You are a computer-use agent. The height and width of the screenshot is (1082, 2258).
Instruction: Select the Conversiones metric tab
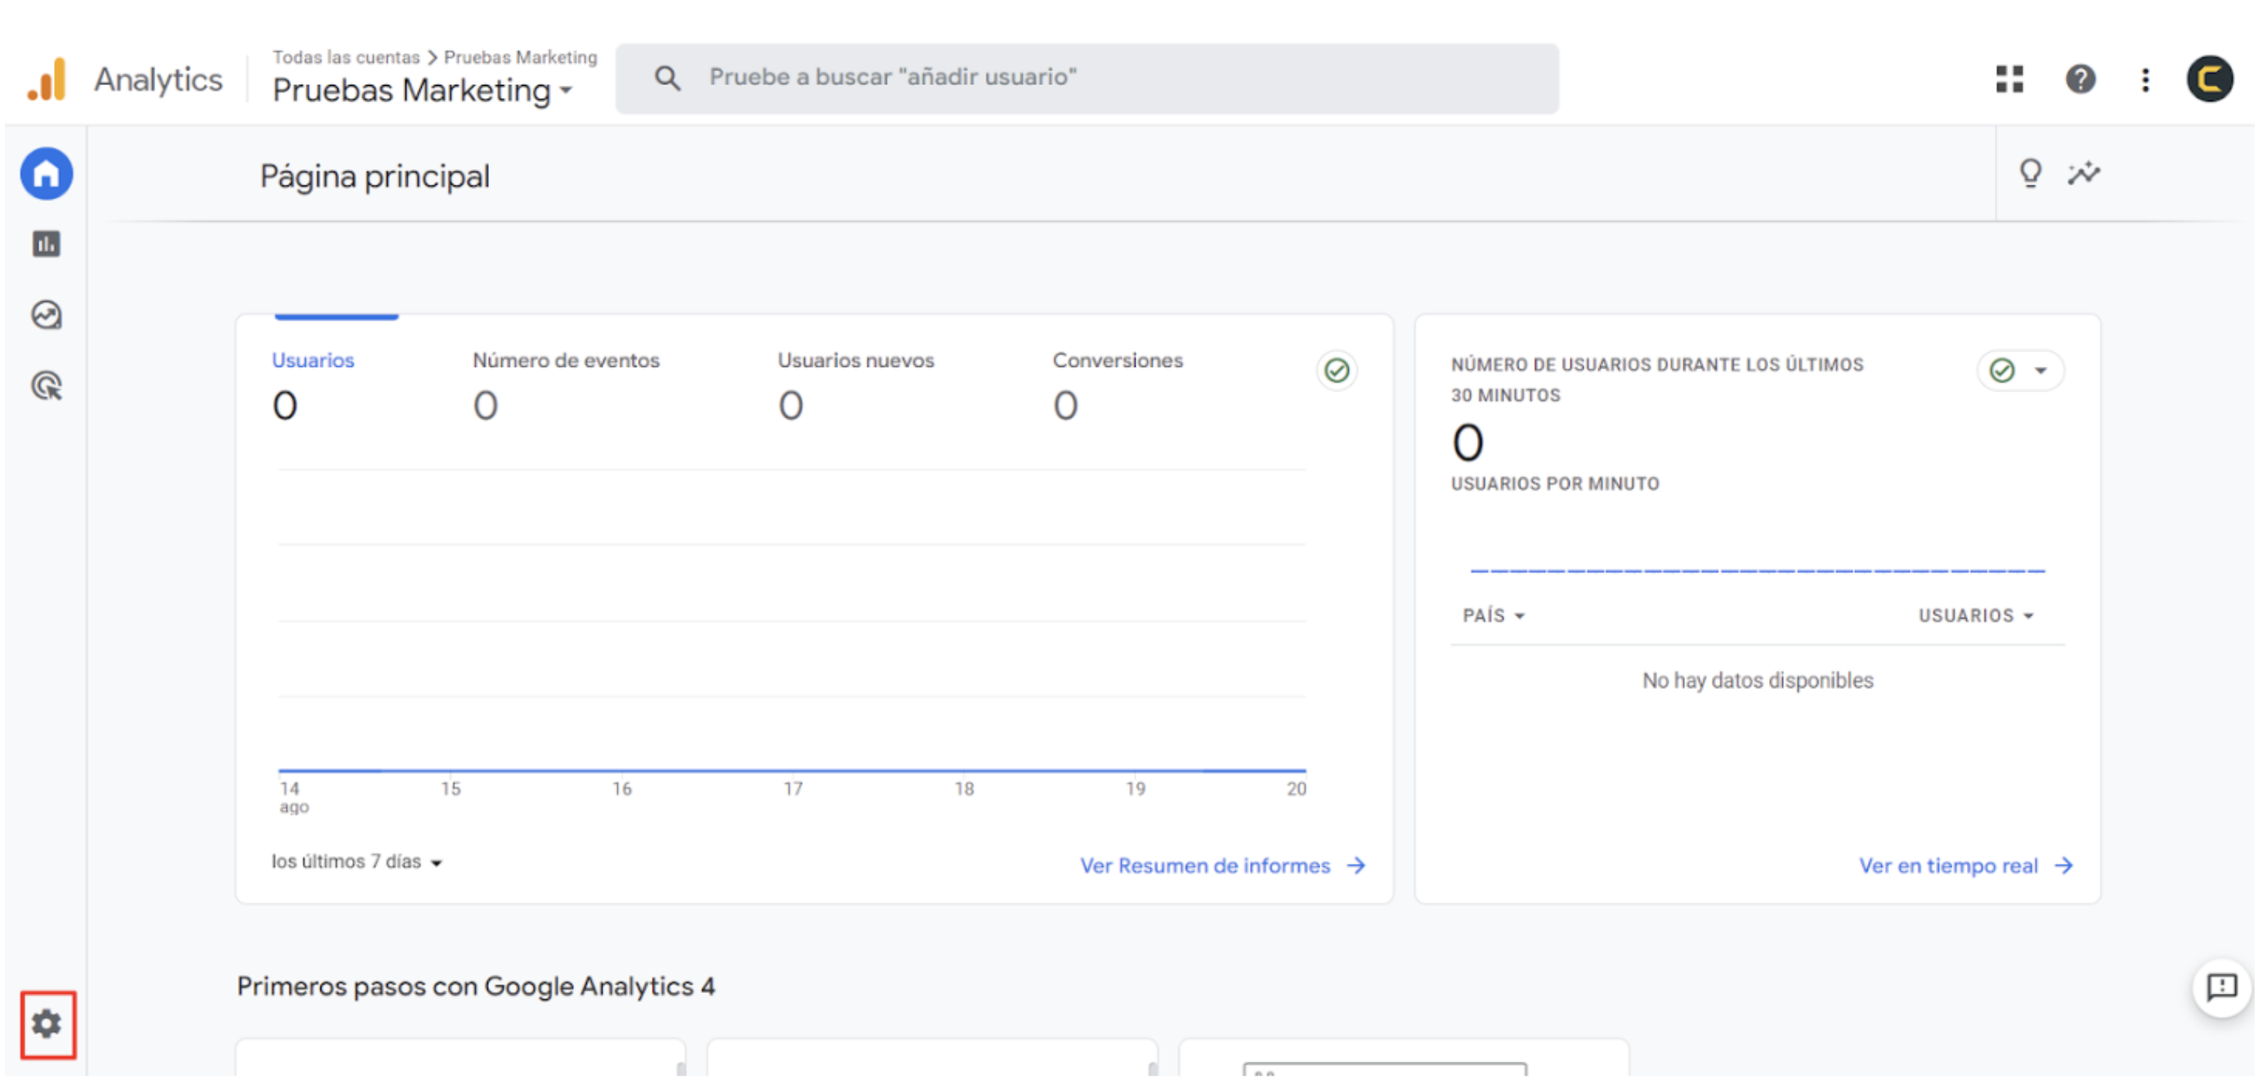[x=1118, y=386]
